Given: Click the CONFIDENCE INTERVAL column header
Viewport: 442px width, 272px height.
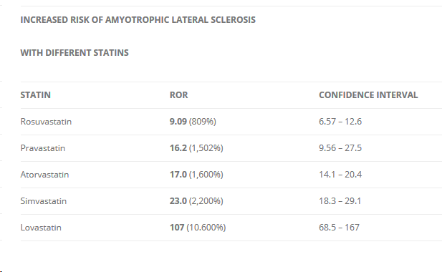Looking at the screenshot, I should (x=368, y=95).
